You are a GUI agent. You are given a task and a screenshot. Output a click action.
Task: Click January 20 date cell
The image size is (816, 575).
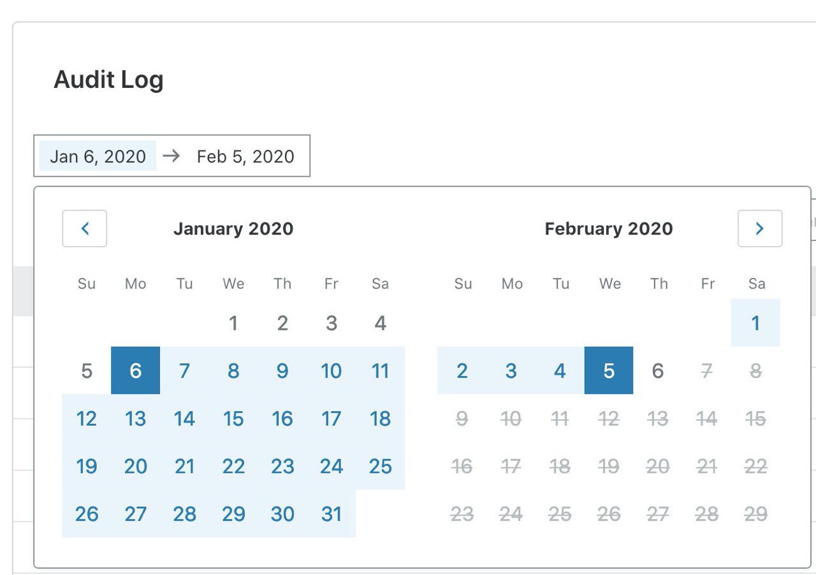(136, 466)
